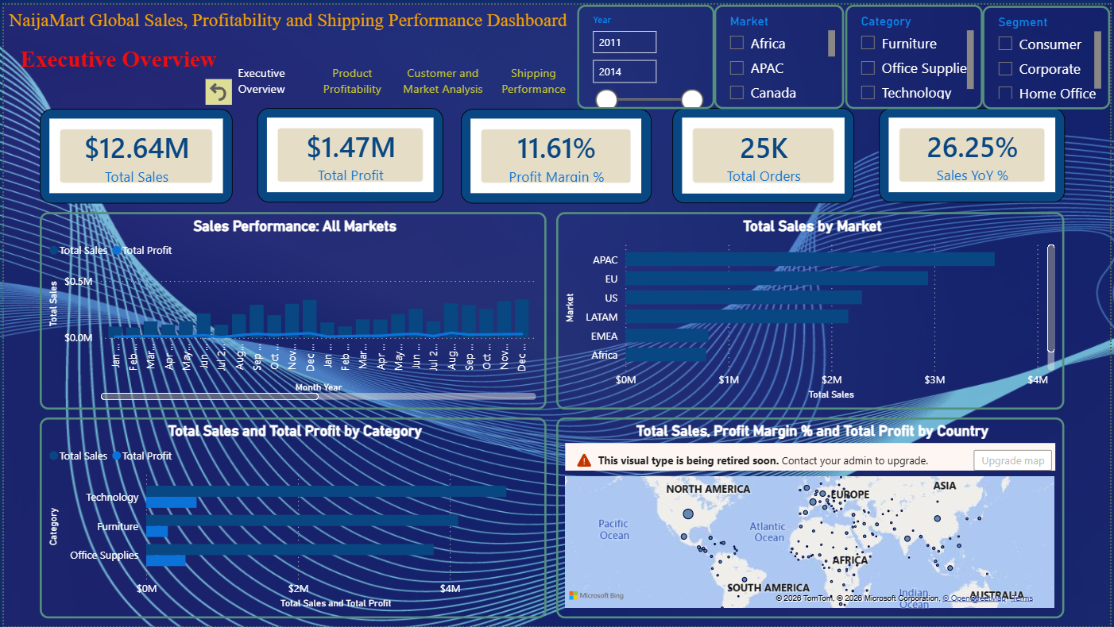
Task: Click the warning triangle icon on map
Action: pyautogui.click(x=584, y=460)
